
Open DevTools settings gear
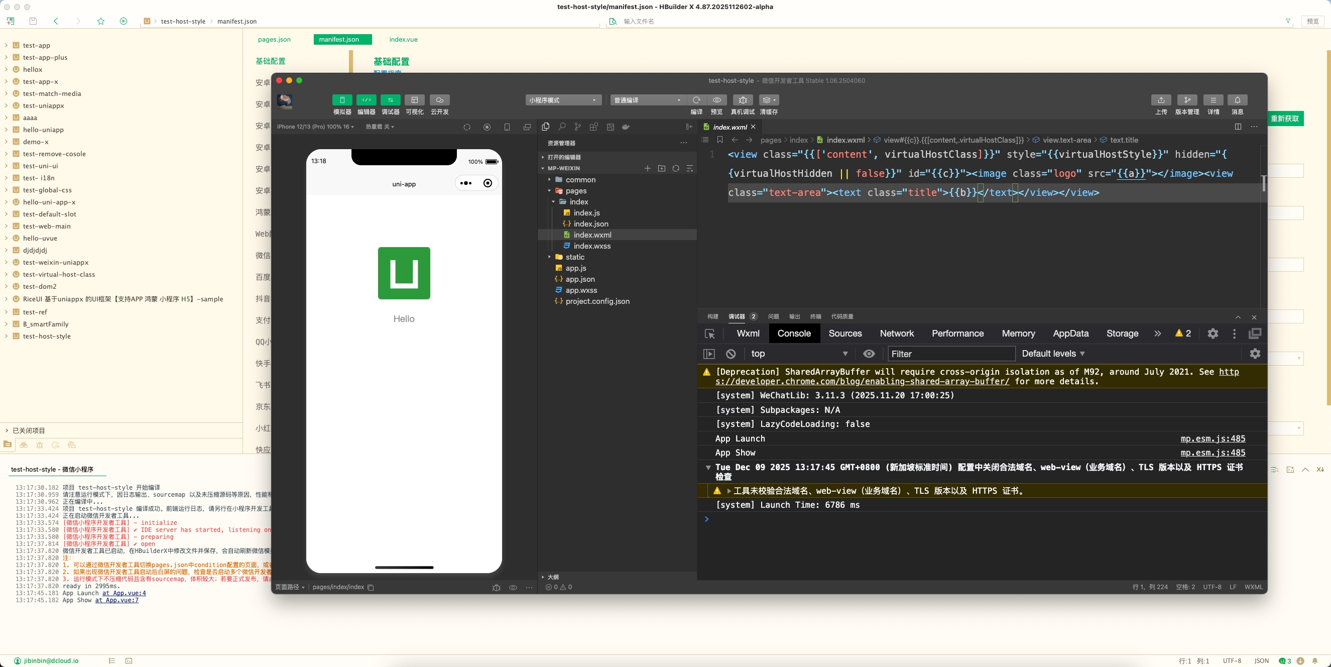point(1213,333)
